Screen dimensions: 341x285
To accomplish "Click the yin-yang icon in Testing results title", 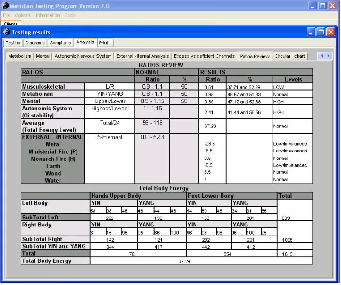I will coord(7,32).
